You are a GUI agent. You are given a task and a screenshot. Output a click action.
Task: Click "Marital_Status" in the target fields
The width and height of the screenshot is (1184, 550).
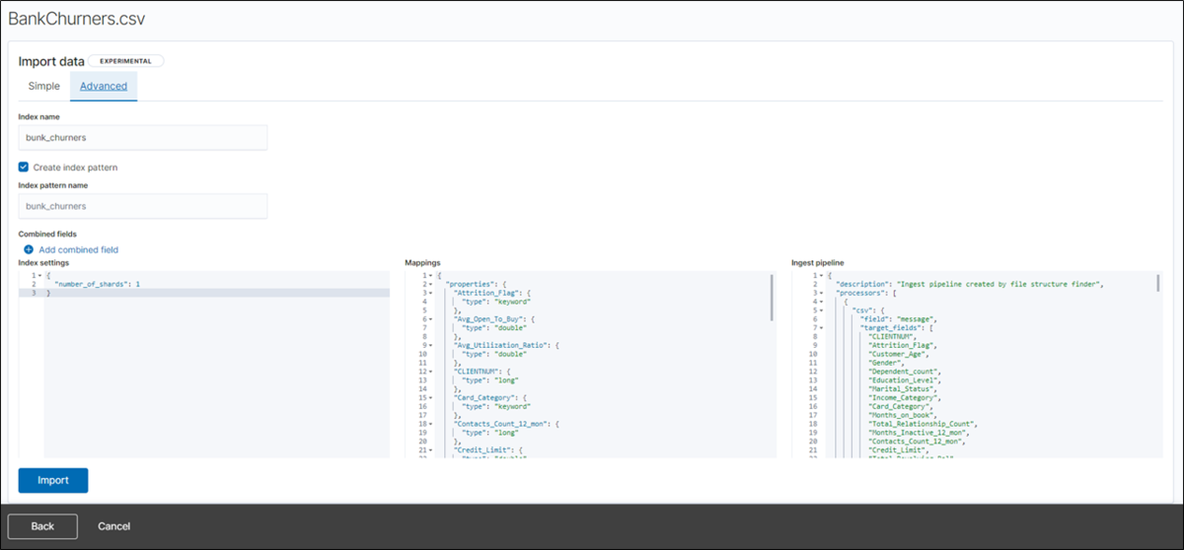[x=903, y=388]
